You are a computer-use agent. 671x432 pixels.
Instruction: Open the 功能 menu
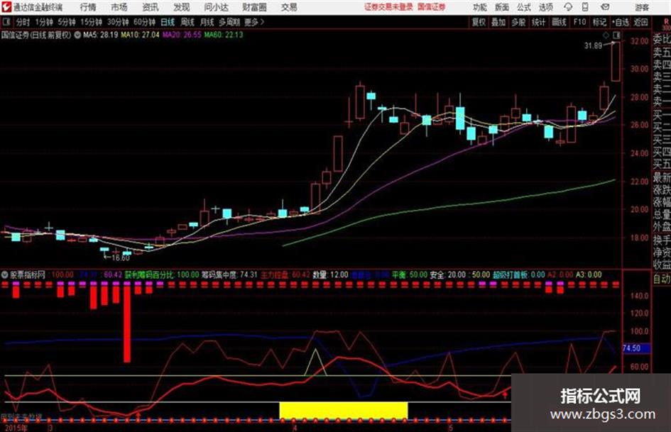point(480,7)
